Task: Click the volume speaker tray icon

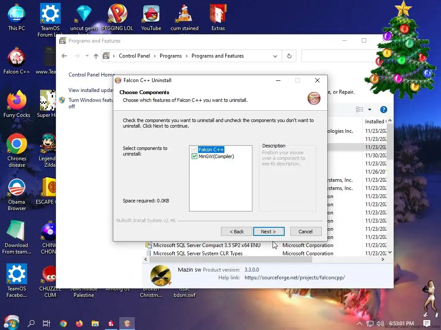Action: pos(380,324)
